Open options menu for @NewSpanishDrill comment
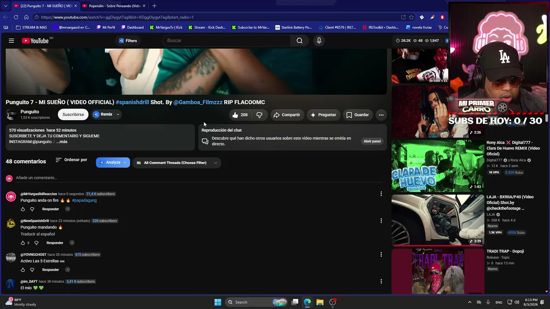 [381, 221]
